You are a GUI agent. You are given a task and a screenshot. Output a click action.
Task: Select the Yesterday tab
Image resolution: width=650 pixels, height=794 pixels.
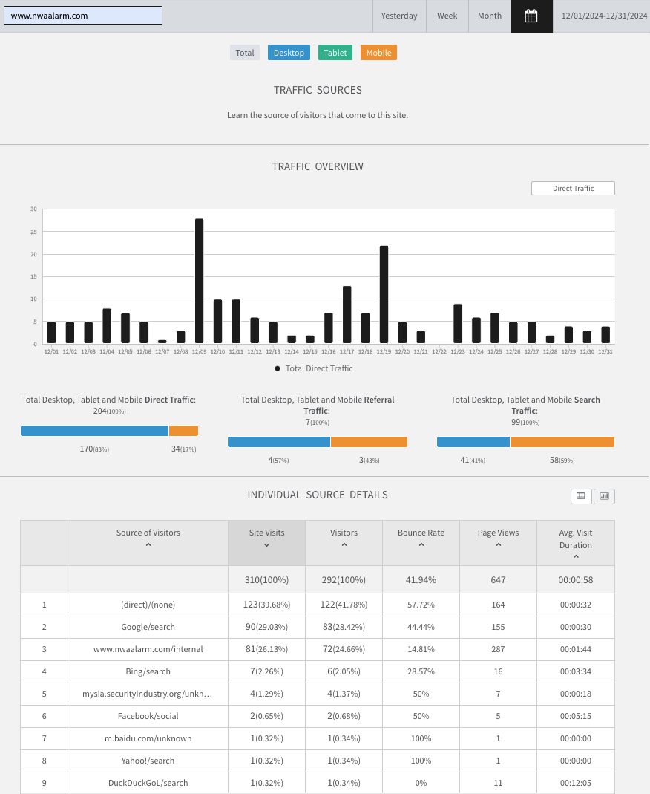(399, 16)
